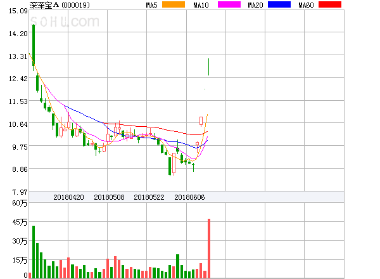Click the 45万 volume axis label

click(x=20, y=222)
